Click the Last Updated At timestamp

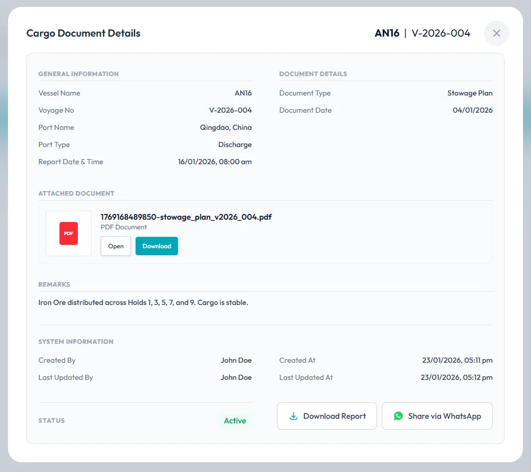click(x=456, y=378)
